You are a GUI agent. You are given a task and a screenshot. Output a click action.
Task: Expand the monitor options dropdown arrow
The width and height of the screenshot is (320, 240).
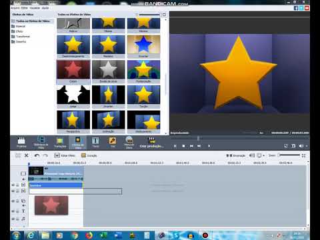pos(263,155)
